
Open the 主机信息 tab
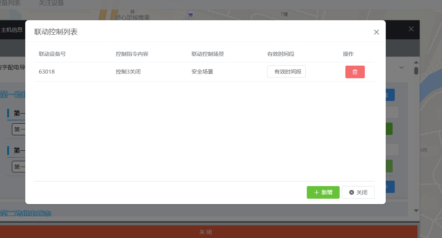click(x=12, y=30)
